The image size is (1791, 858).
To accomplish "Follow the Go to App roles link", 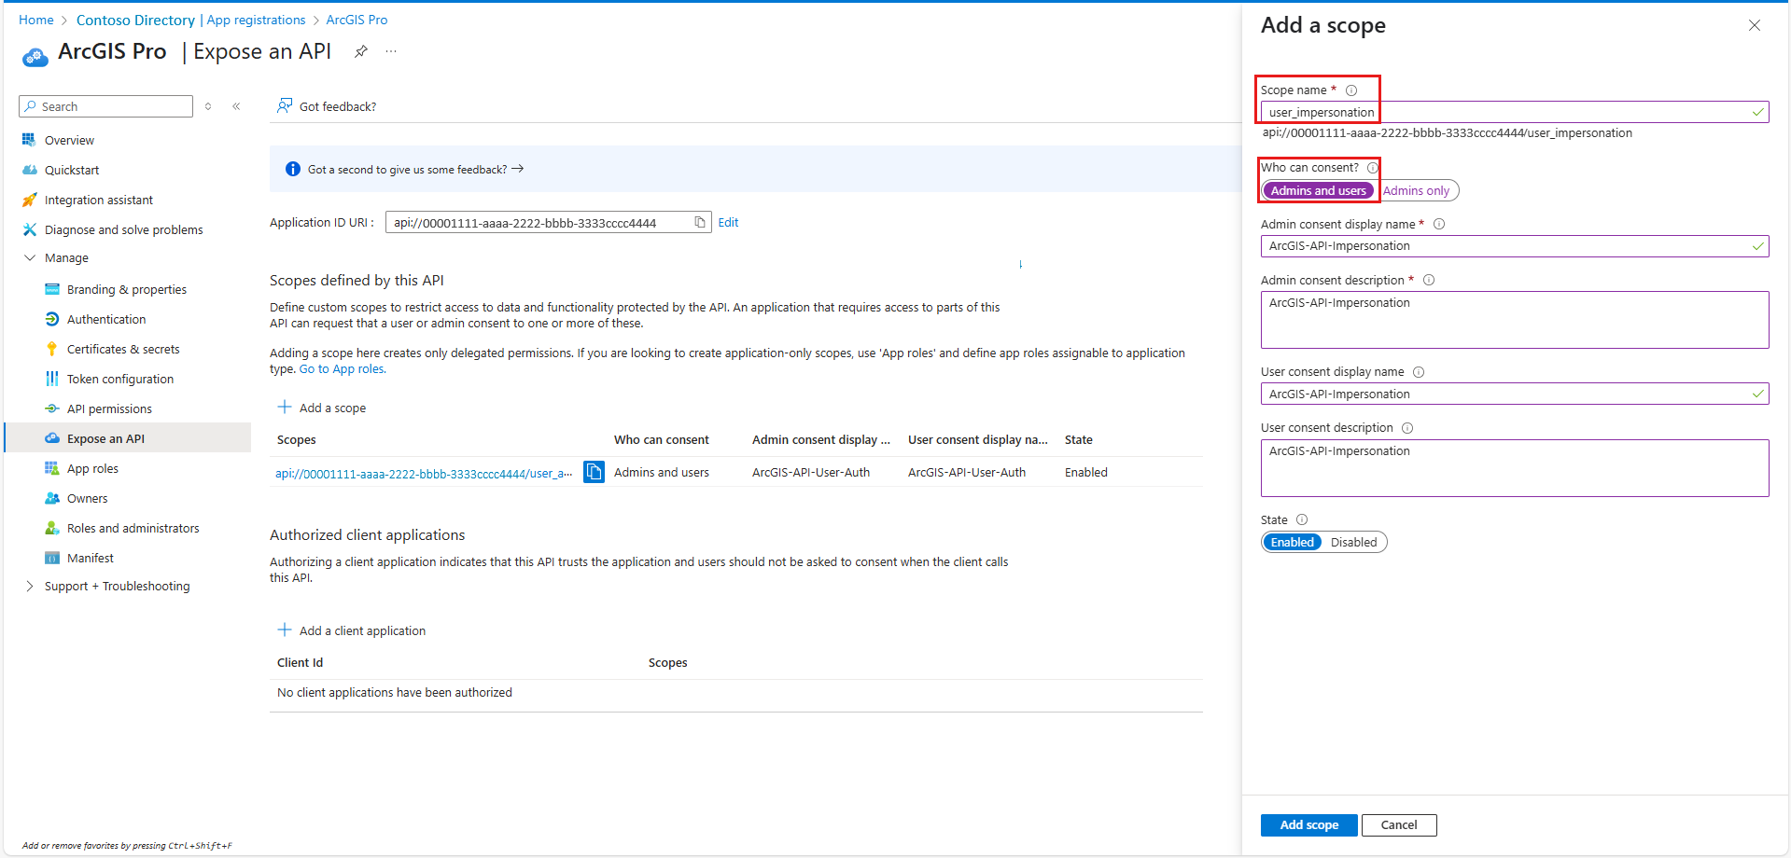I will pyautogui.click(x=342, y=369).
